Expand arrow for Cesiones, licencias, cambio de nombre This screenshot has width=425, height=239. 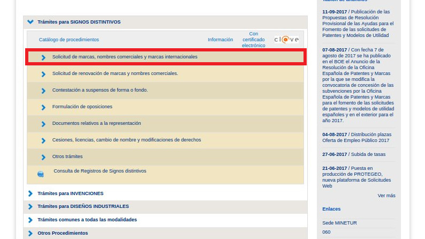point(43,140)
